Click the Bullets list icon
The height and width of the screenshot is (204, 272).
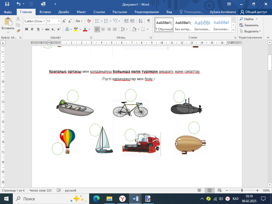97,21
